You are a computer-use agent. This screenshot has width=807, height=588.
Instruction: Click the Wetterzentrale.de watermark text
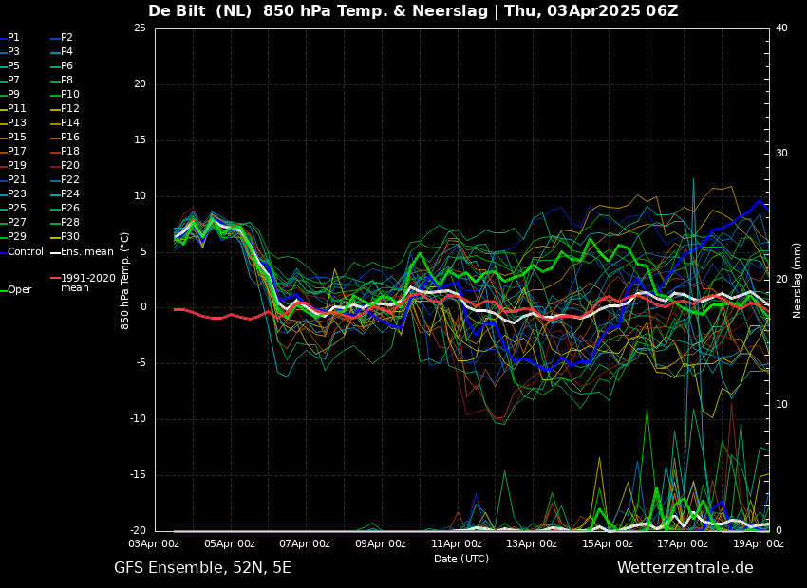(685, 568)
